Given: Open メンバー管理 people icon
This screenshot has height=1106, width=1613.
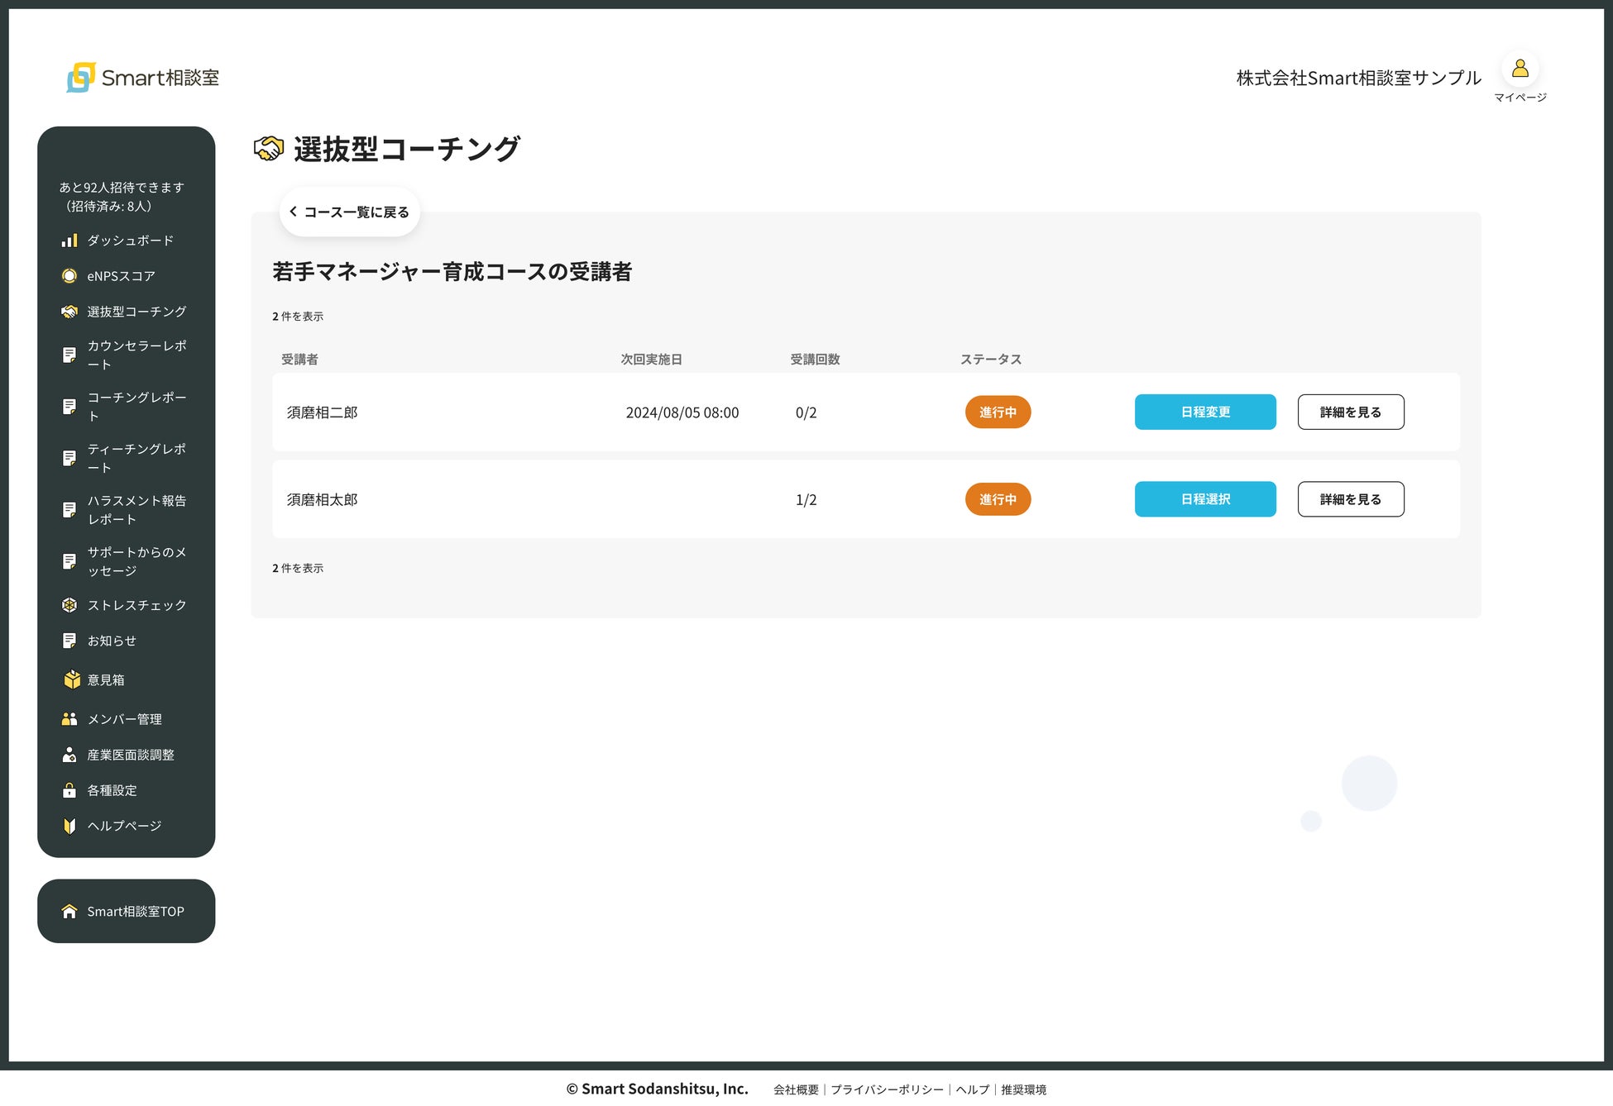Looking at the screenshot, I should click(x=69, y=719).
